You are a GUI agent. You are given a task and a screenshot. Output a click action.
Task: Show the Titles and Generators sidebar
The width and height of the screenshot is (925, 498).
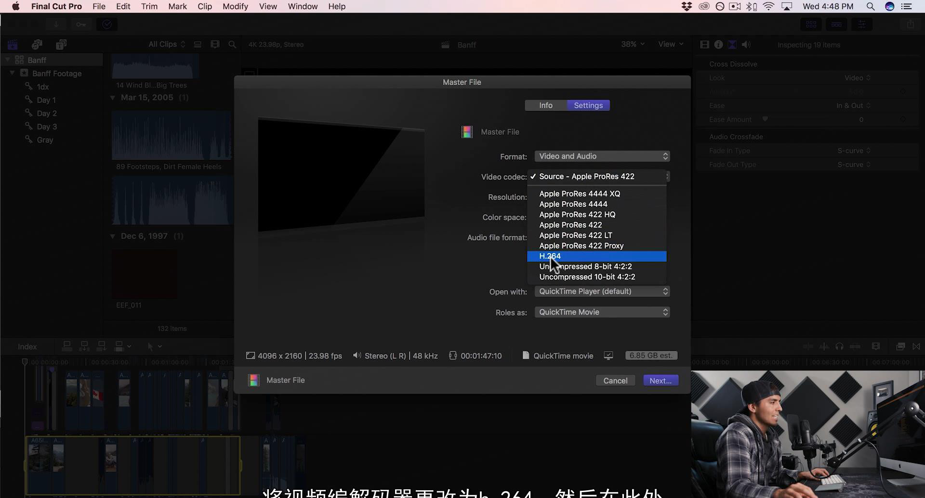coord(61,45)
